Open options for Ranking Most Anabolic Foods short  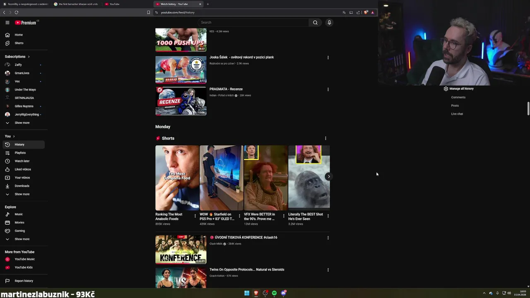[x=195, y=216]
